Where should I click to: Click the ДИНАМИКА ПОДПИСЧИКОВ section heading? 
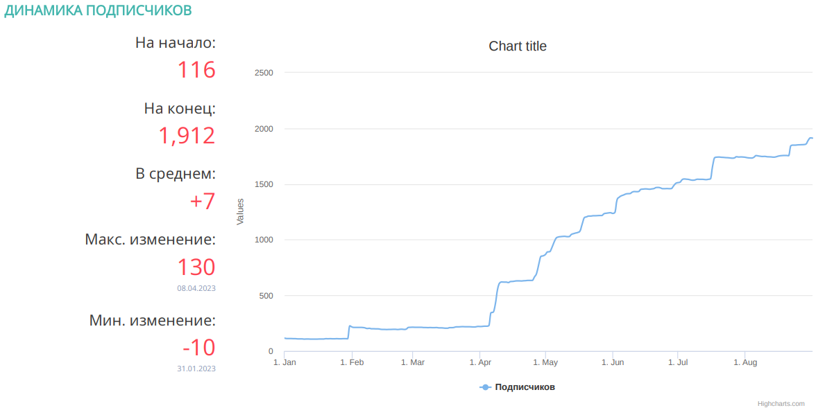(99, 11)
